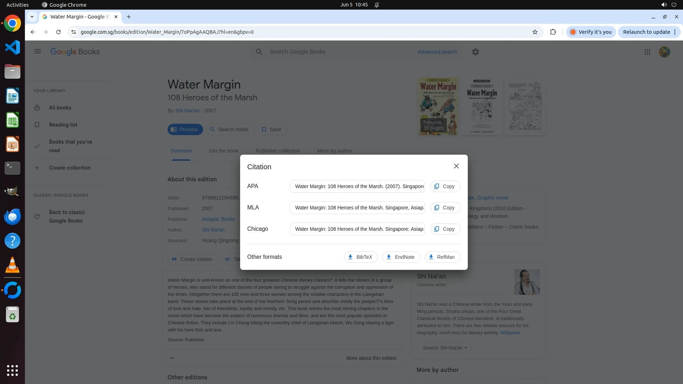
Task: Open Chrome extensions puzzle icon
Action: (553, 32)
